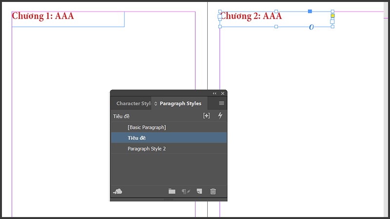Open the Paragraph Styles panel menu
This screenshot has height=219, width=390.
pos(221,103)
